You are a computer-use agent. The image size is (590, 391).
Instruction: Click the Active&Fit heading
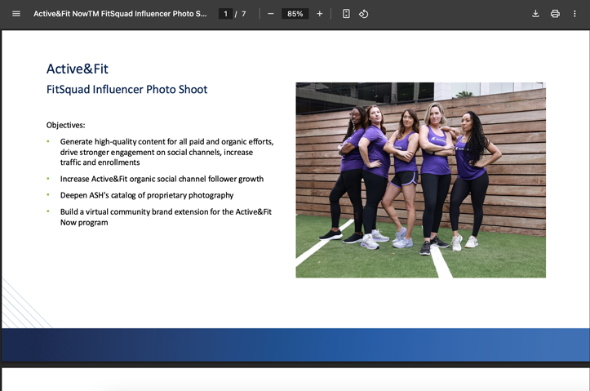pyautogui.click(x=78, y=69)
